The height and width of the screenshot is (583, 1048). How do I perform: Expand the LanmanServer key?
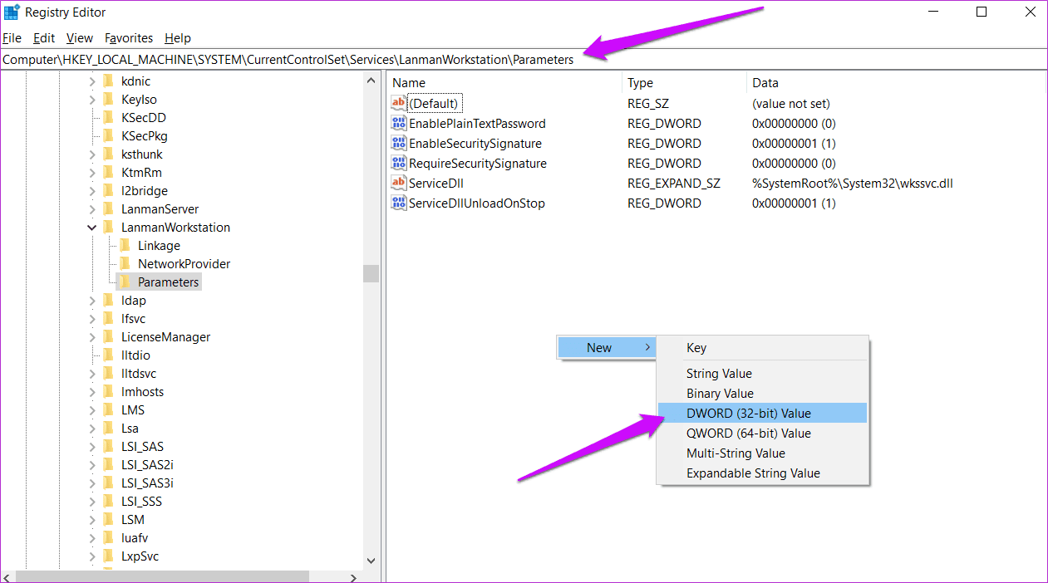pos(92,209)
